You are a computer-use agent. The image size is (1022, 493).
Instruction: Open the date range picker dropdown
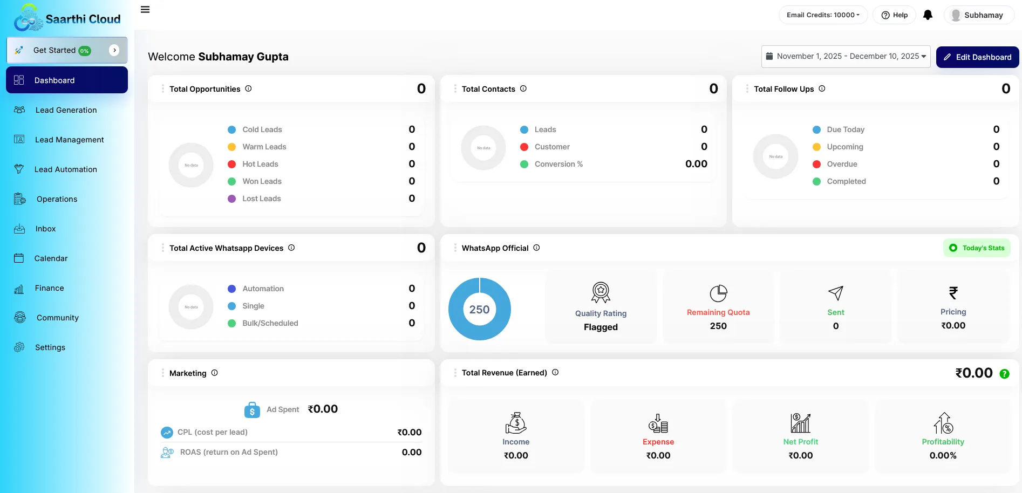pyautogui.click(x=846, y=57)
